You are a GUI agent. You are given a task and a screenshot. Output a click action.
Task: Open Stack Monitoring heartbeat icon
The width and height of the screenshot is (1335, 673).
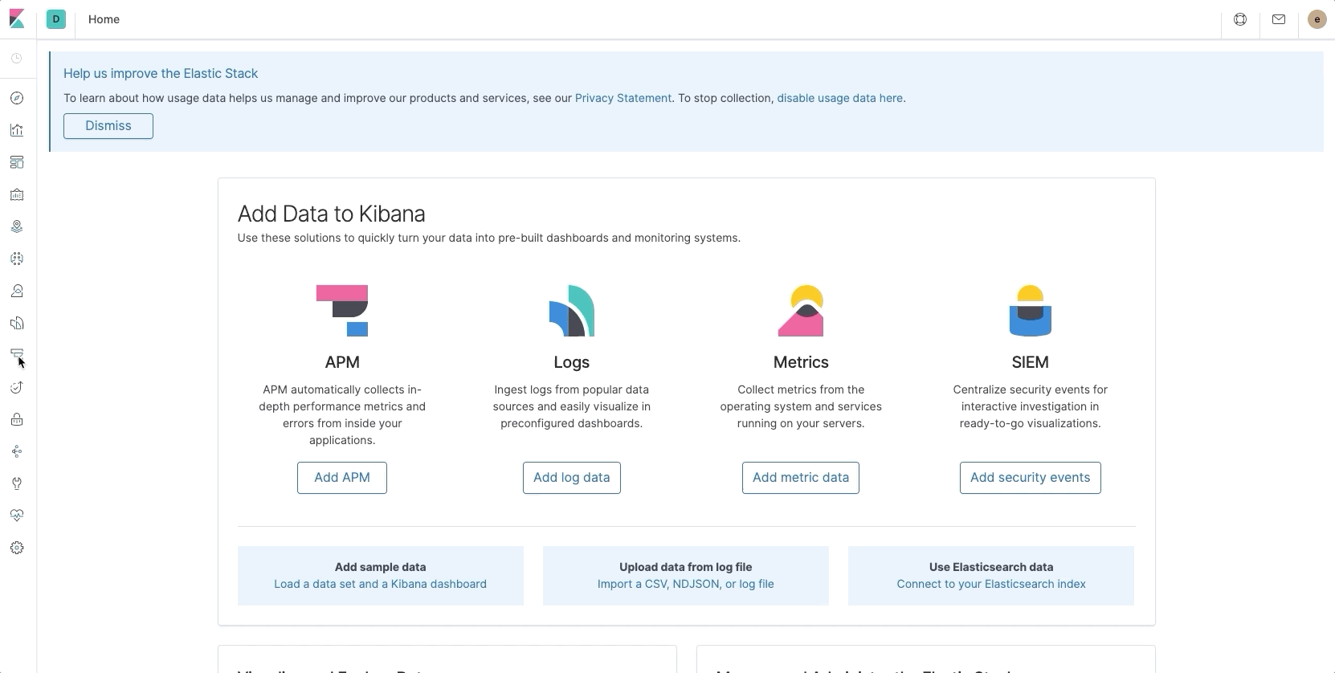(x=17, y=516)
